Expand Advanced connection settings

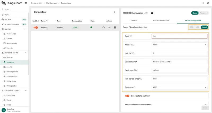[x=166, y=104]
